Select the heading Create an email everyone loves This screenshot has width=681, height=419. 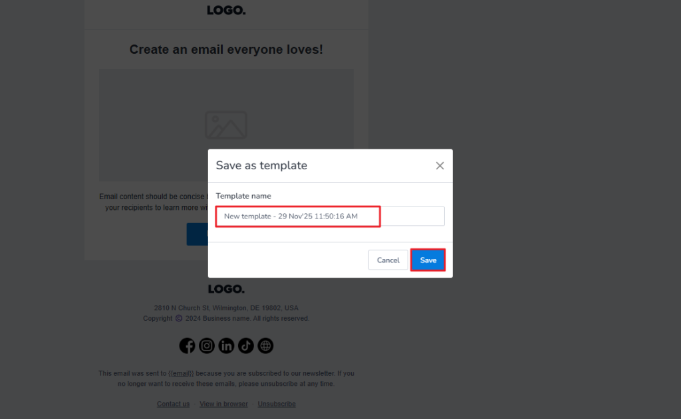tap(226, 49)
